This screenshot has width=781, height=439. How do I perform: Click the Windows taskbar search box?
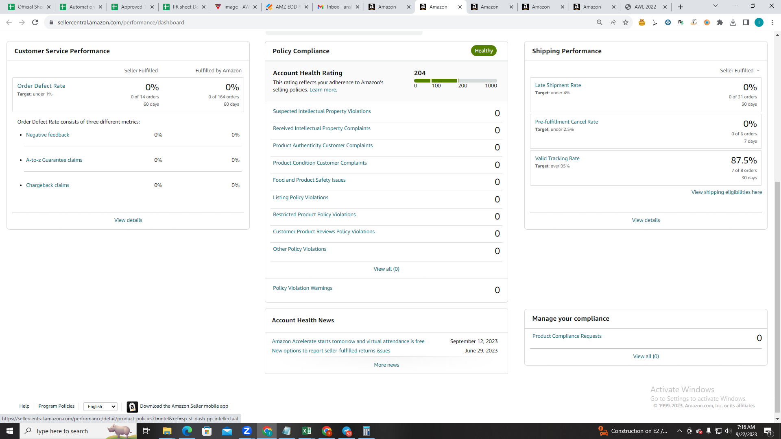[78, 431]
